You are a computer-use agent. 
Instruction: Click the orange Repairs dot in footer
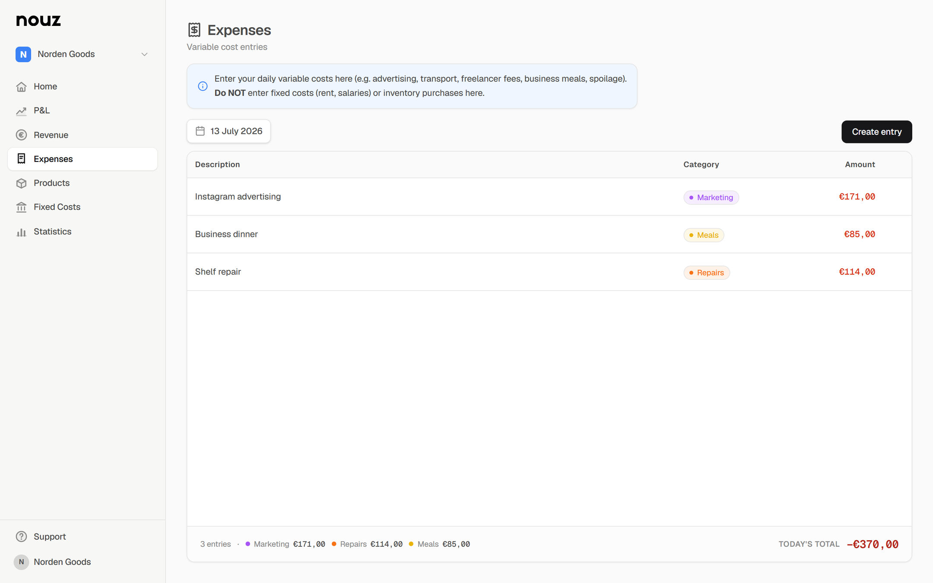point(334,544)
